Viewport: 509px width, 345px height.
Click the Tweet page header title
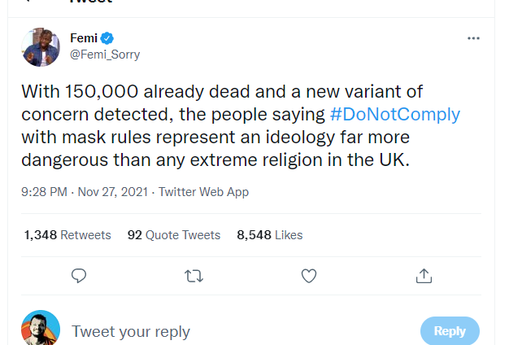[89, 2]
